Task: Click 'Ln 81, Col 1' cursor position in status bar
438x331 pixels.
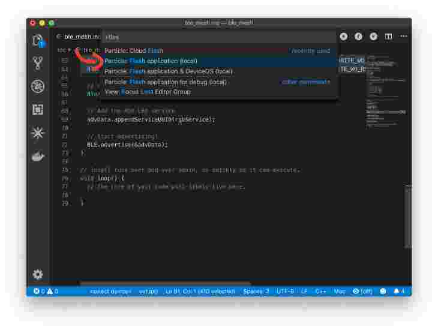Action: point(200,291)
